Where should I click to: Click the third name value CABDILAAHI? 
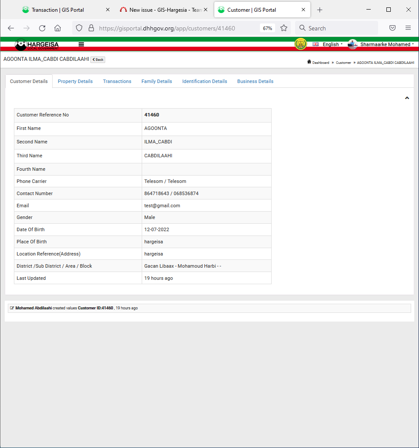click(158, 156)
